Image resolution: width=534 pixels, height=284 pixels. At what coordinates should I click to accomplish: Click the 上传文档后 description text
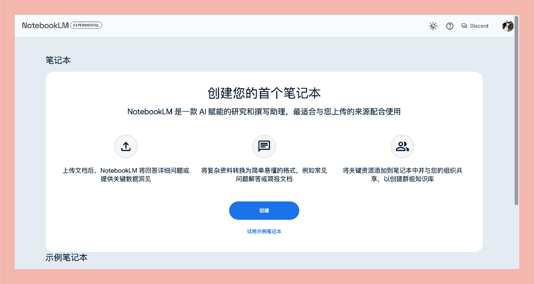(126, 175)
